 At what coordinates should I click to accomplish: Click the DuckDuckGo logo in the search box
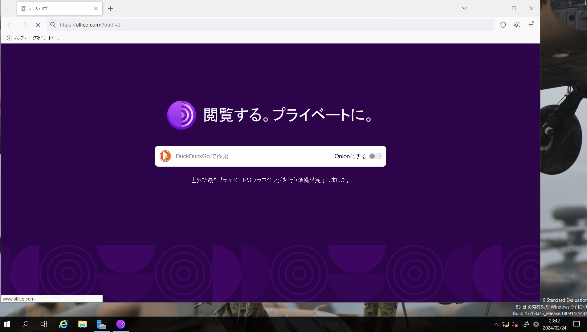click(165, 156)
